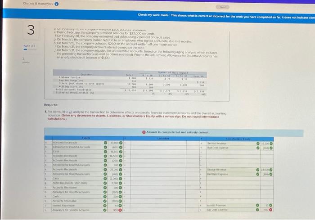315x220 pixels.
Task: Click the Required: heading
Action: click(x=51, y=105)
